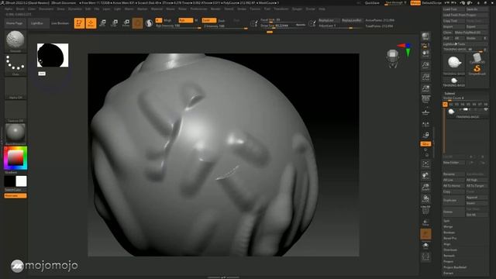This screenshot has height=279, width=496.
Task: Click the Move view icon on right shelf
Action: 425,176
